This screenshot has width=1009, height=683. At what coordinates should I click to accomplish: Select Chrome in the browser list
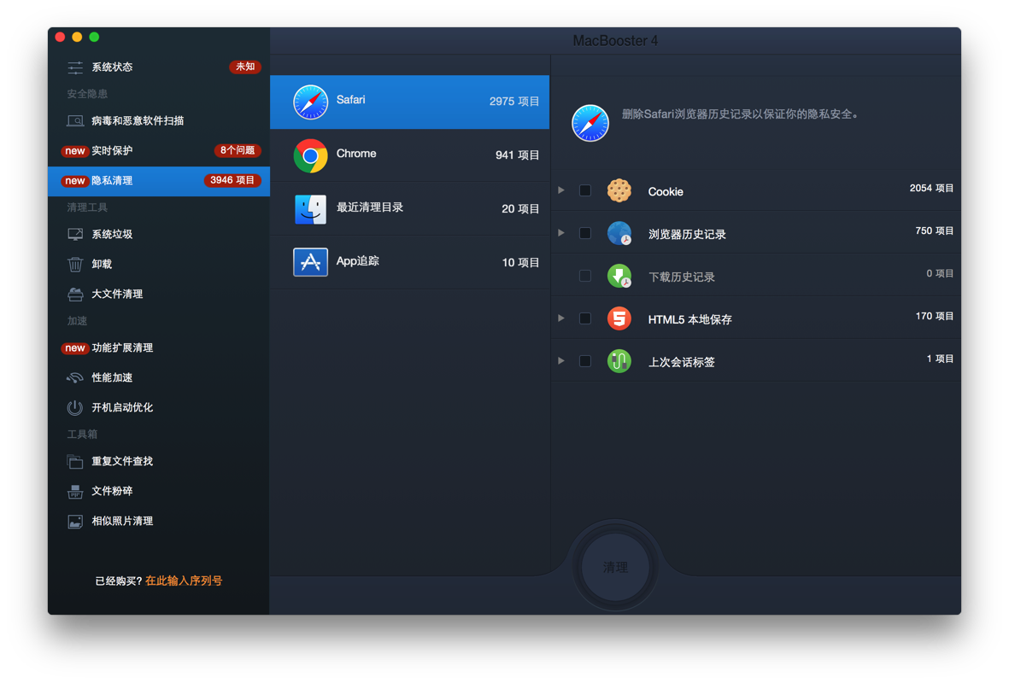click(410, 155)
